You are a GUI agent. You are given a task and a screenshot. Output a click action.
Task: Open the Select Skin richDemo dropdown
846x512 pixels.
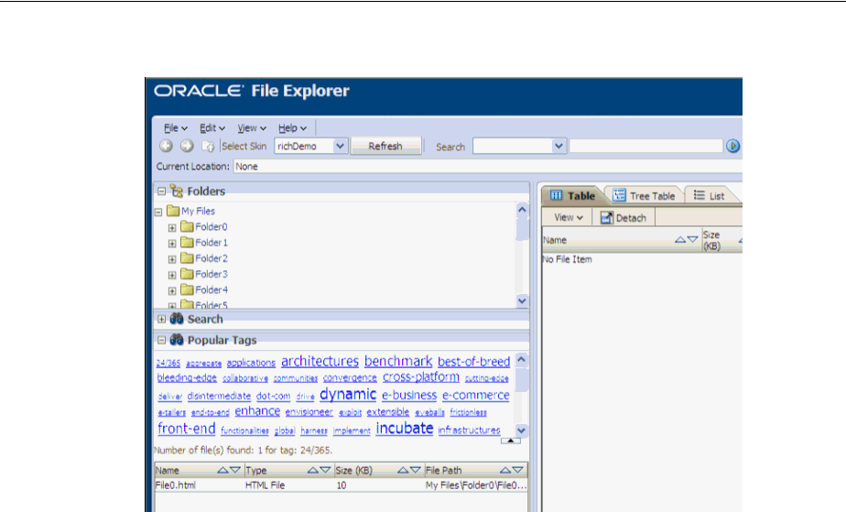[340, 147]
